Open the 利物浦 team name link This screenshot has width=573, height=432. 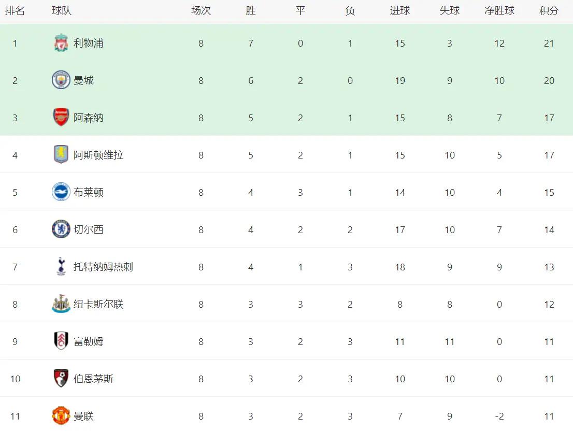coord(89,43)
